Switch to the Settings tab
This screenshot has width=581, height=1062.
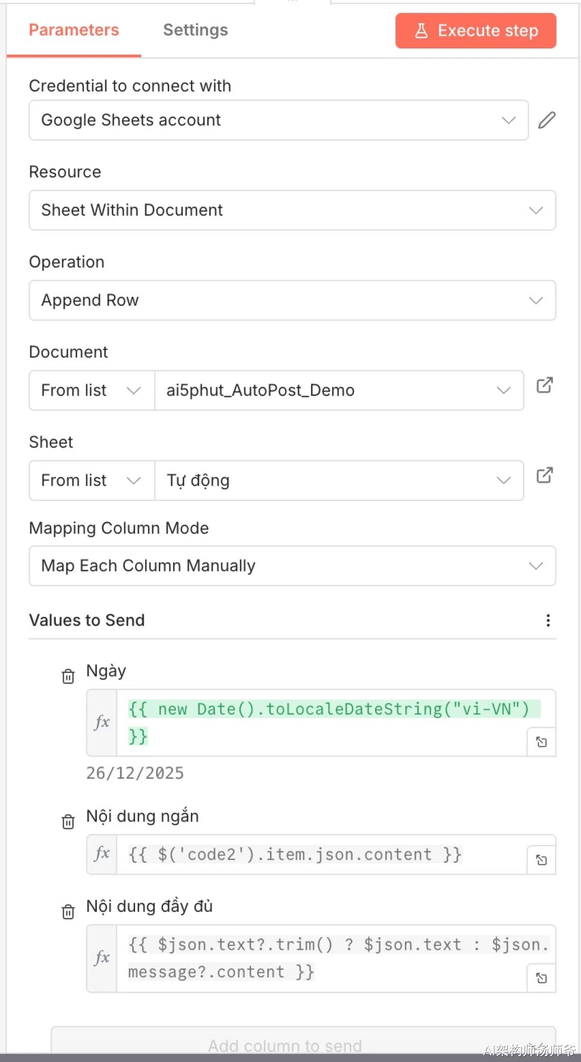point(195,30)
